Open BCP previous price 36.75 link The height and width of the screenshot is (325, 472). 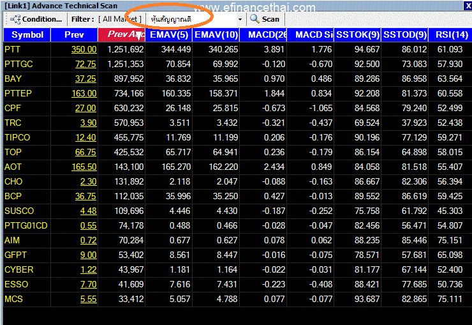point(86,197)
